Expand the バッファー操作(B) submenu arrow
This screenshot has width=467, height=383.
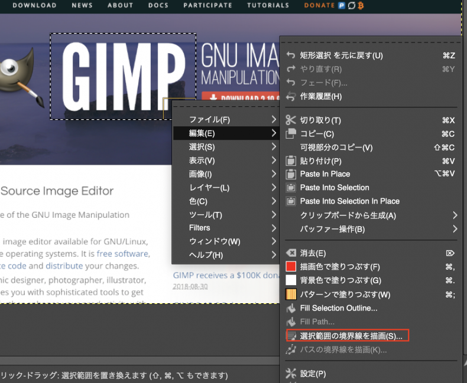pyautogui.click(x=455, y=228)
